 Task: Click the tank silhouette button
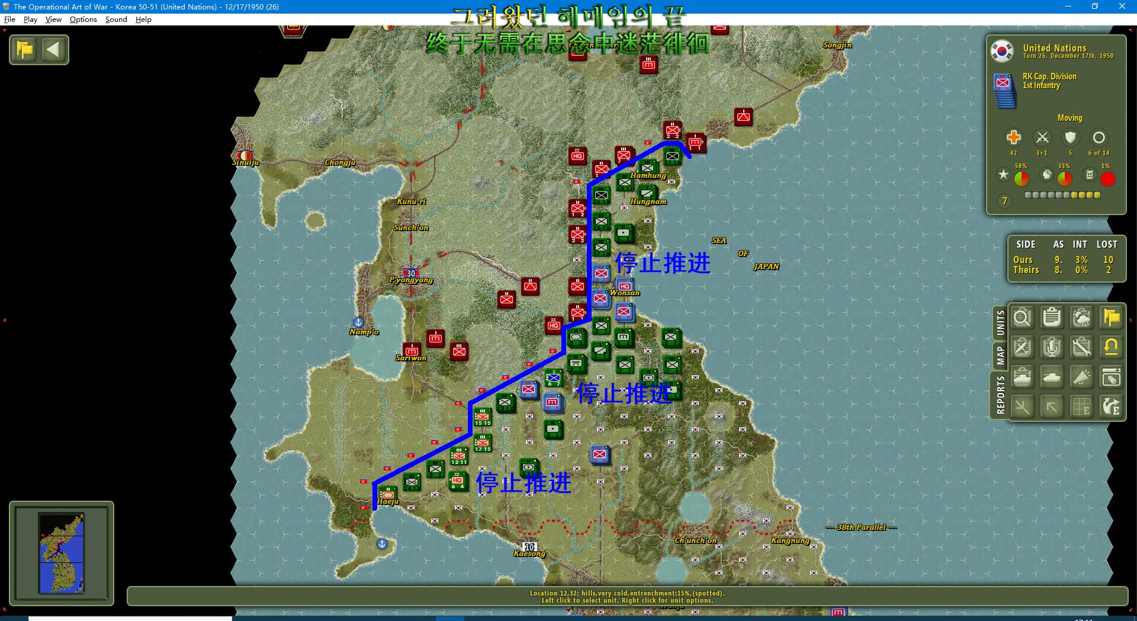click(x=1052, y=377)
